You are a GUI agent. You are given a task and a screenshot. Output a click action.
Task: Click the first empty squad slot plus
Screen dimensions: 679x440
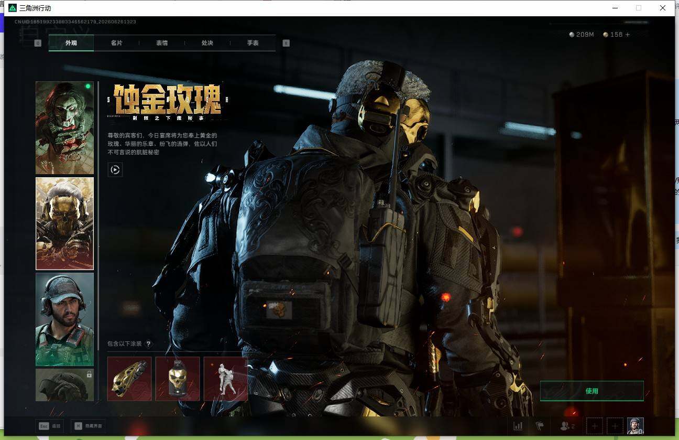coord(595,426)
